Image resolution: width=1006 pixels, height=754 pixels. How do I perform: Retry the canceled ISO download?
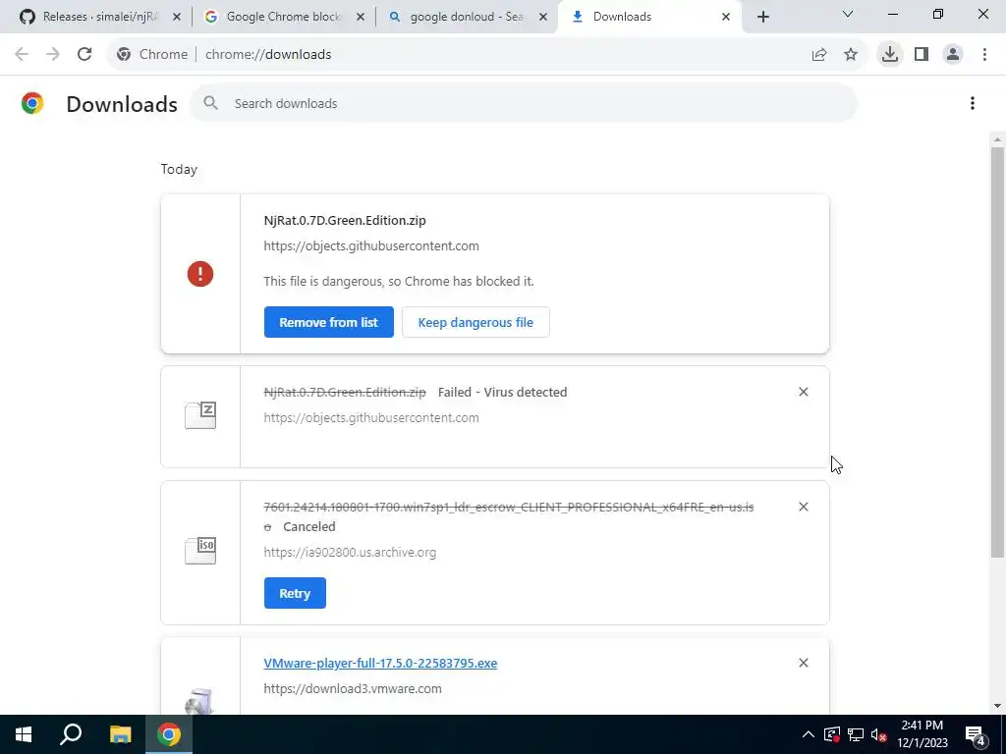[295, 593]
